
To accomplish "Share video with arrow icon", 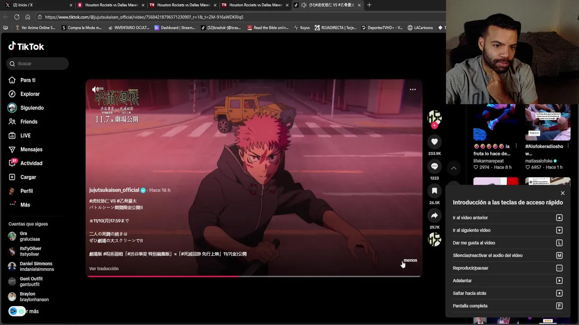I will [434, 216].
